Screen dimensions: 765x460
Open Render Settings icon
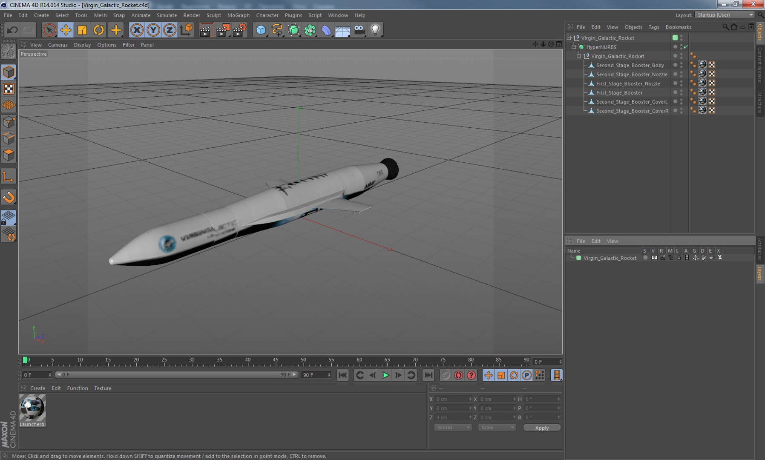click(x=240, y=30)
